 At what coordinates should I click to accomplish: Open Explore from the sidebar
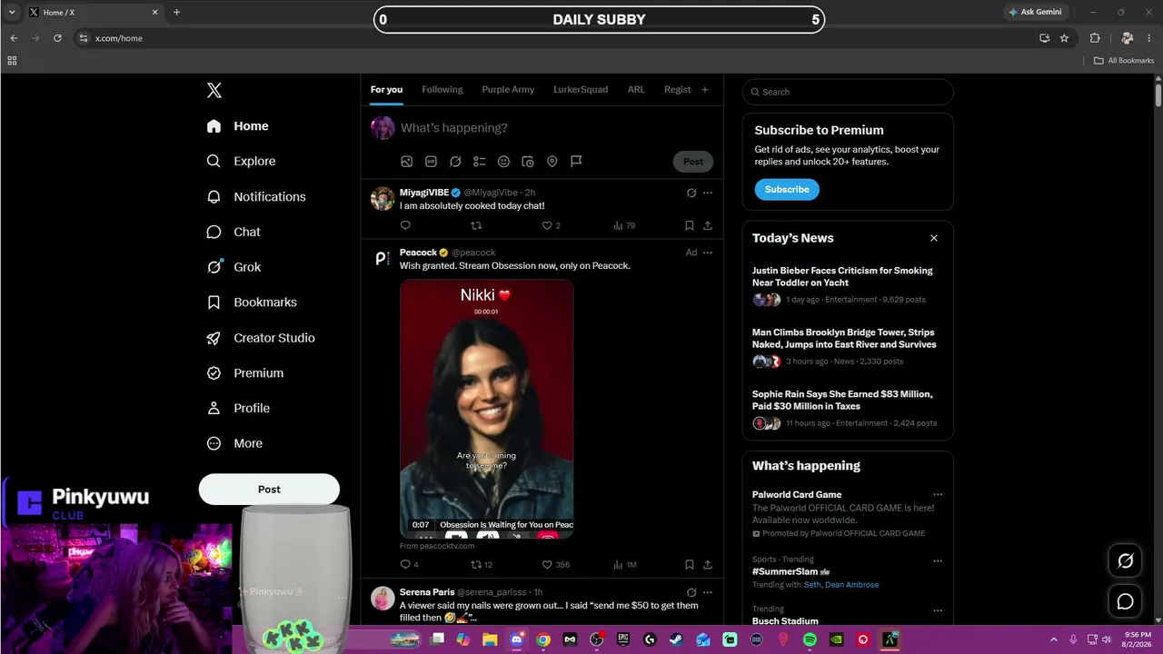click(x=242, y=161)
